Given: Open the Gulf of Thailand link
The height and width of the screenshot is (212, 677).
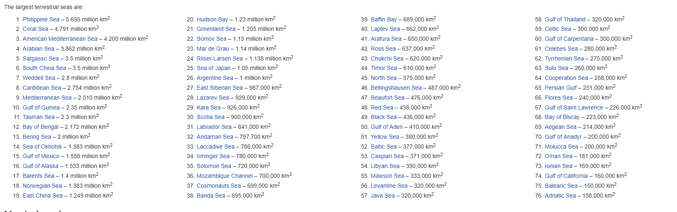Looking at the screenshot, I should [565, 19].
